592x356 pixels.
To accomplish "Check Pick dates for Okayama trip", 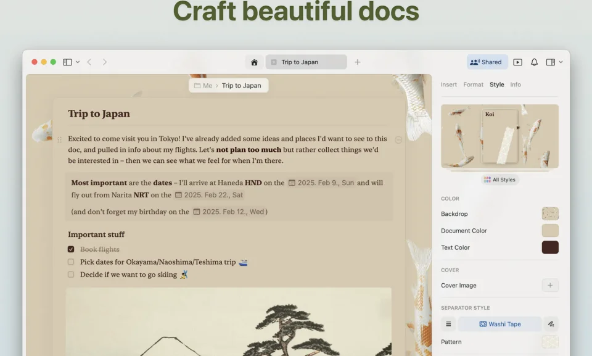I will point(71,262).
